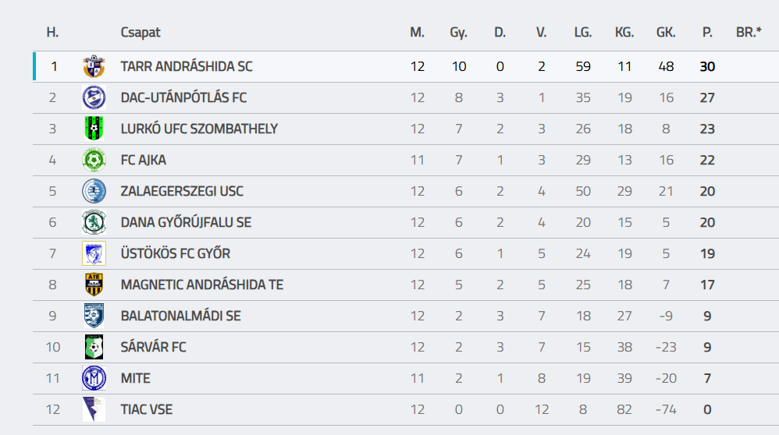The width and height of the screenshot is (779, 435).
Task: Click the Dana Győrújfalu SE crest
Action: click(x=94, y=222)
